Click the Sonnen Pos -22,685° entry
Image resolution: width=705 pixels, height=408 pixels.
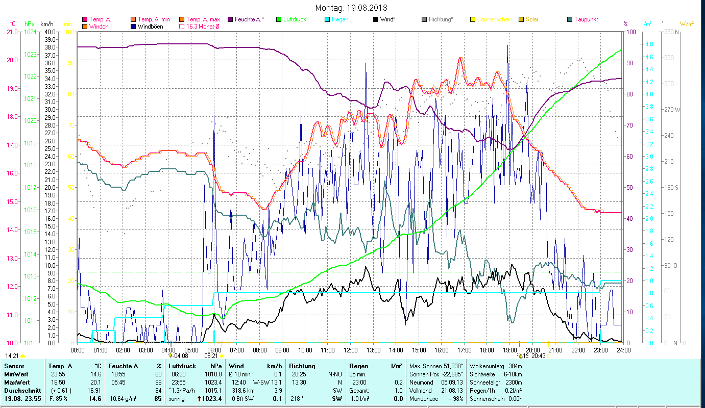(x=436, y=374)
